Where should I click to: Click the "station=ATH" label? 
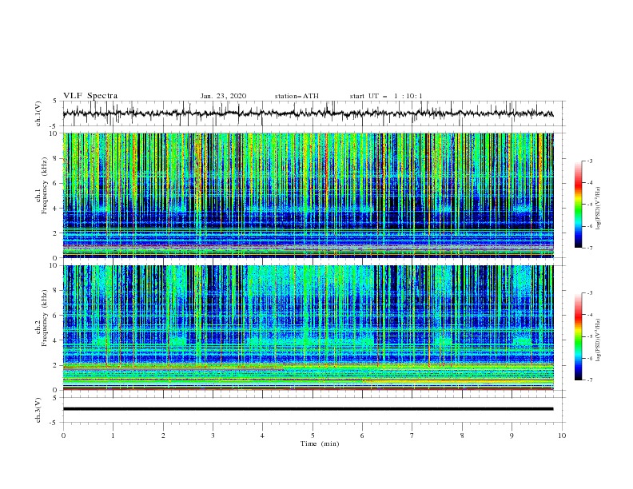tap(297, 96)
